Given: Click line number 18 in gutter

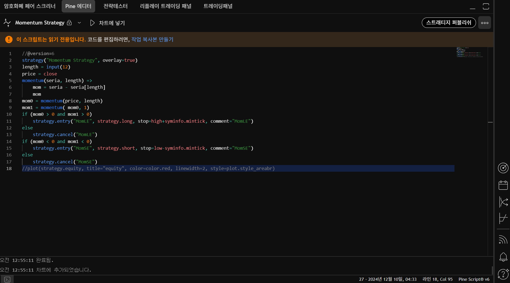Looking at the screenshot, I should (x=9, y=168).
